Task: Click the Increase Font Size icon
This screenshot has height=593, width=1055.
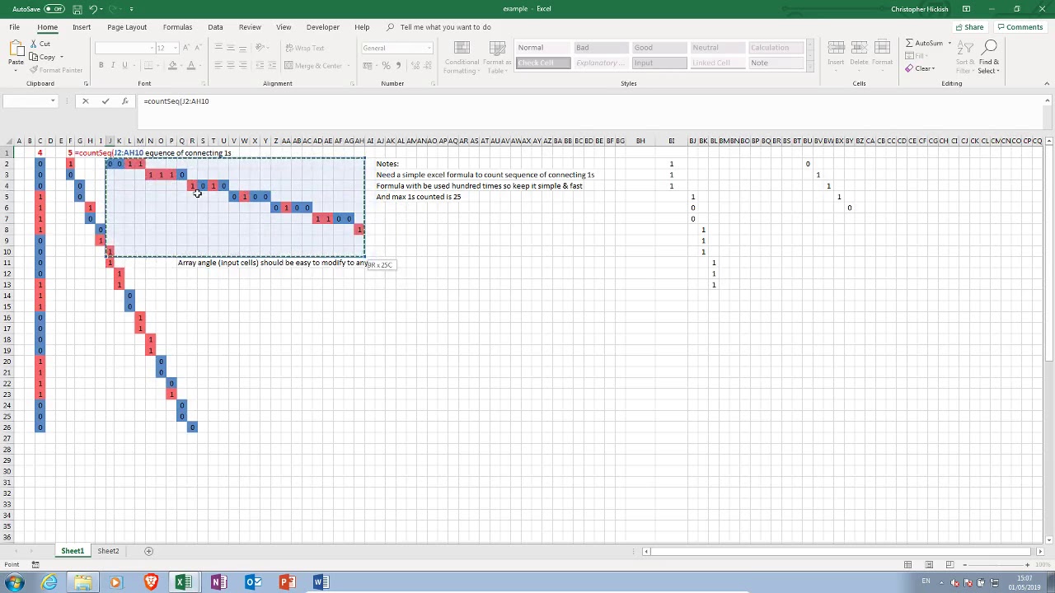Action: click(x=186, y=48)
